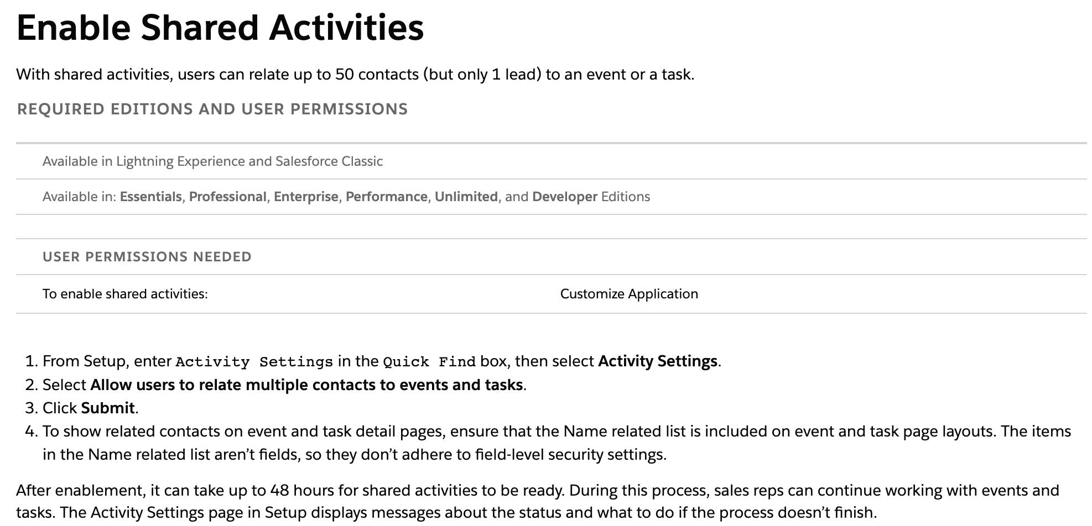Click the bold Essentials edition name
1092x526 pixels.
[150, 197]
